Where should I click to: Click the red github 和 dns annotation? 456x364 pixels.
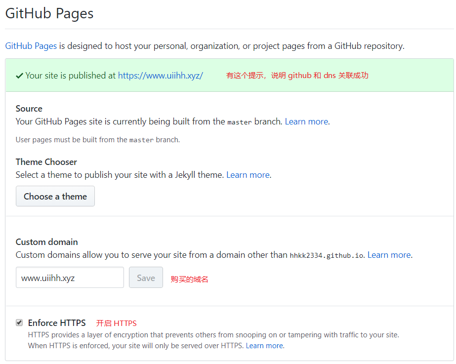click(297, 76)
